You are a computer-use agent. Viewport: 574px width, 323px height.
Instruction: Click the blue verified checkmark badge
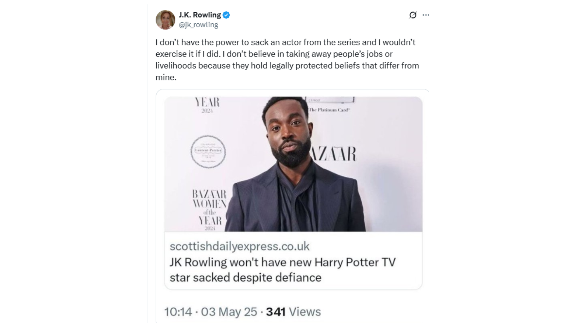click(226, 15)
